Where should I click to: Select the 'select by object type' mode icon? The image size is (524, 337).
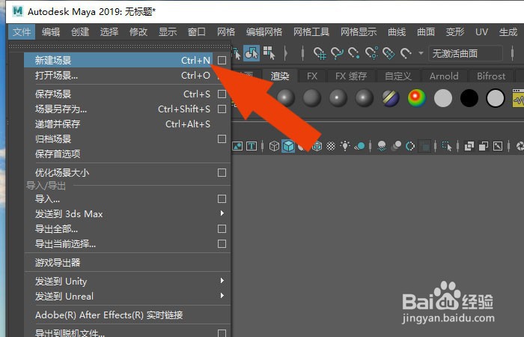tap(252, 53)
